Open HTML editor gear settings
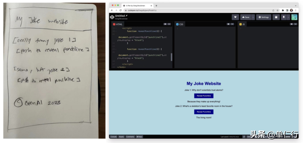 point(165,24)
